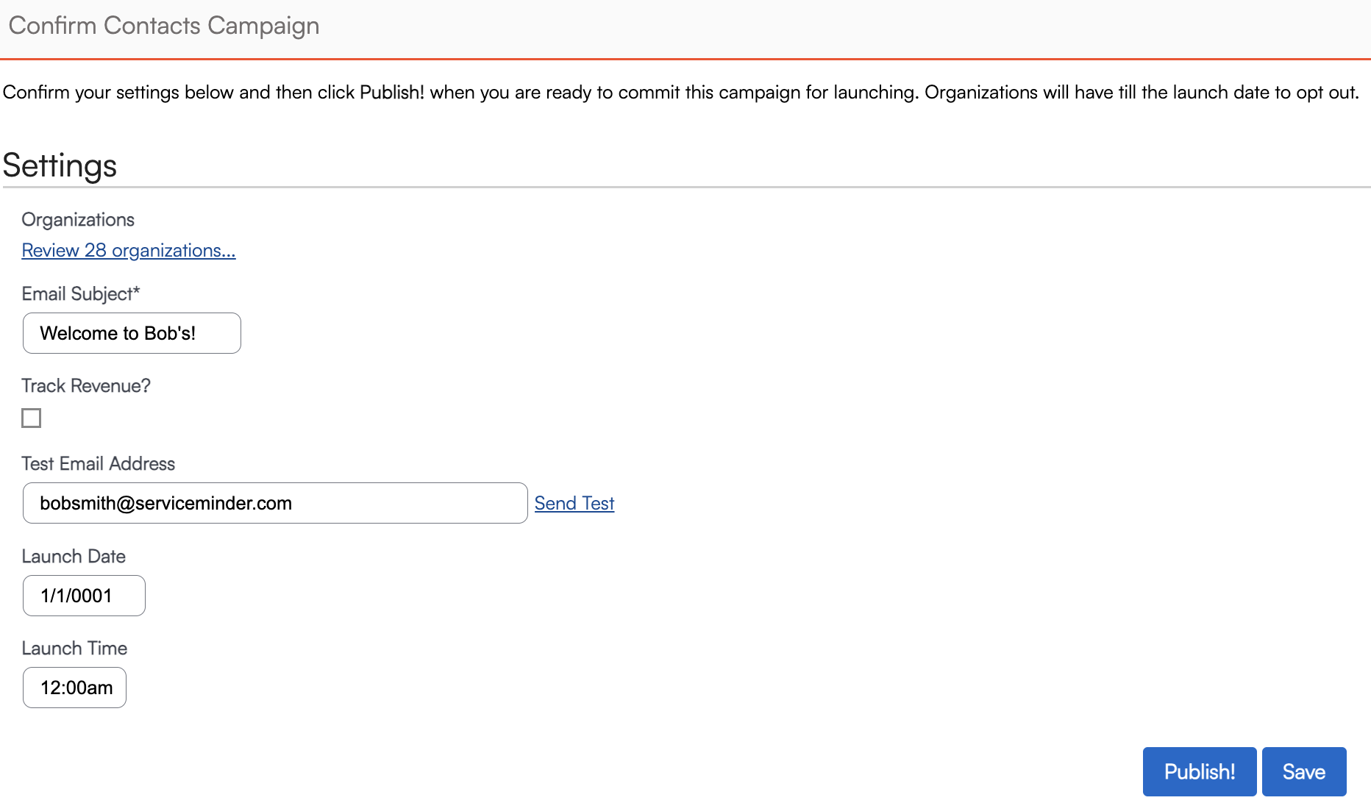1371x803 pixels.
Task: Open the Launch Time field
Action: click(74, 688)
